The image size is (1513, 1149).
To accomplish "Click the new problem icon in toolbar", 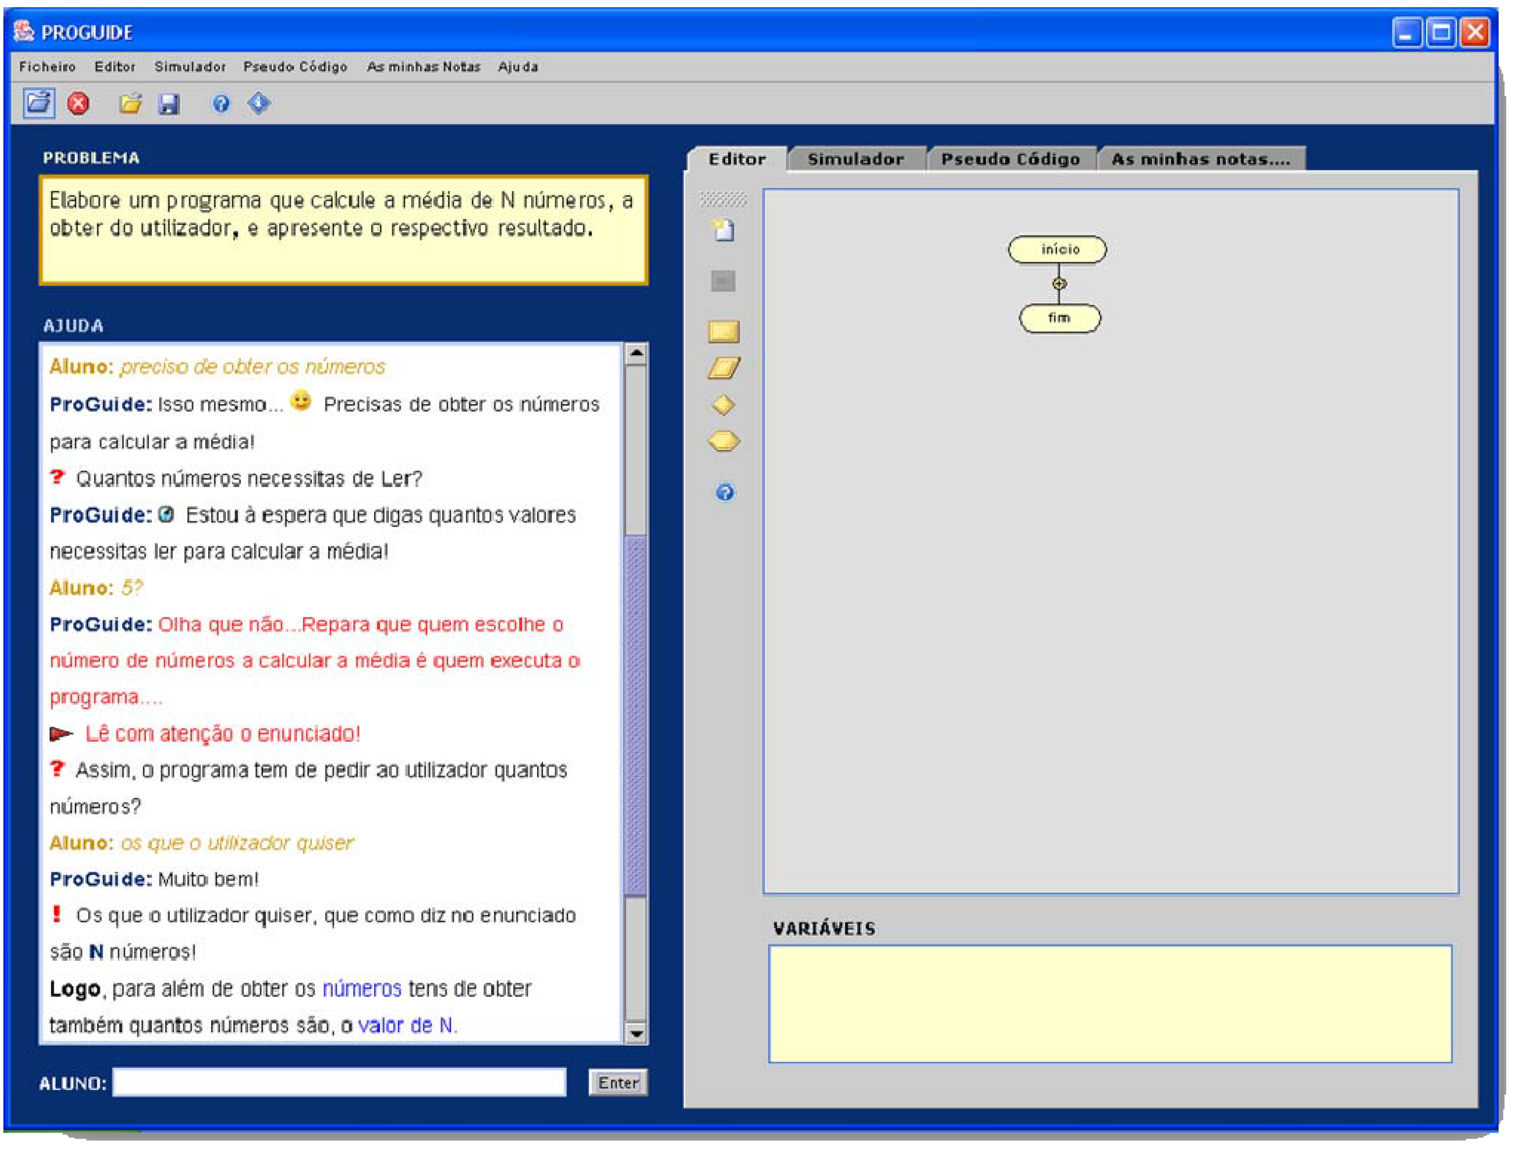I will [39, 103].
